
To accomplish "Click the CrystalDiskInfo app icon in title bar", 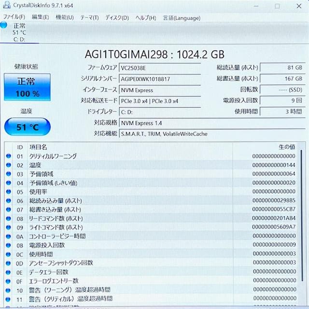I will pos(6,5).
